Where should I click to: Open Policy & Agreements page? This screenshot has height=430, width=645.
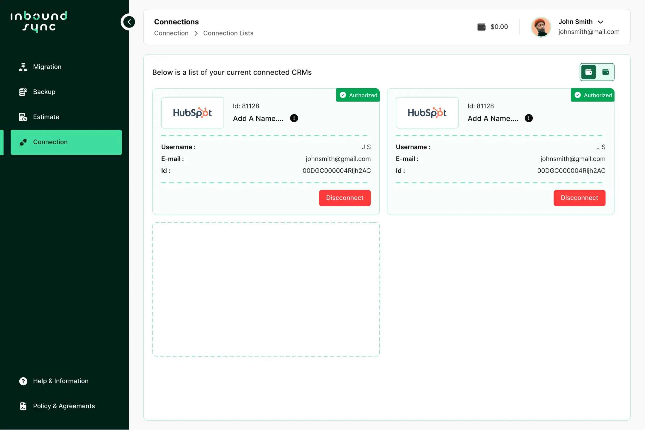[x=64, y=406]
